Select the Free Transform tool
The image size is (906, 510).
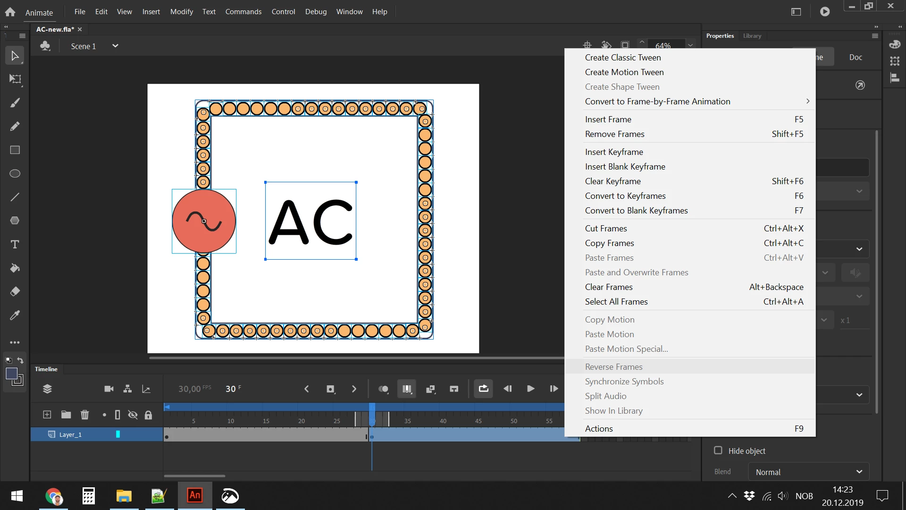point(15,79)
